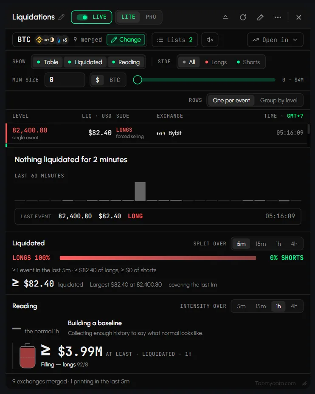Click the table's vertical scrollbar

tap(309, 129)
